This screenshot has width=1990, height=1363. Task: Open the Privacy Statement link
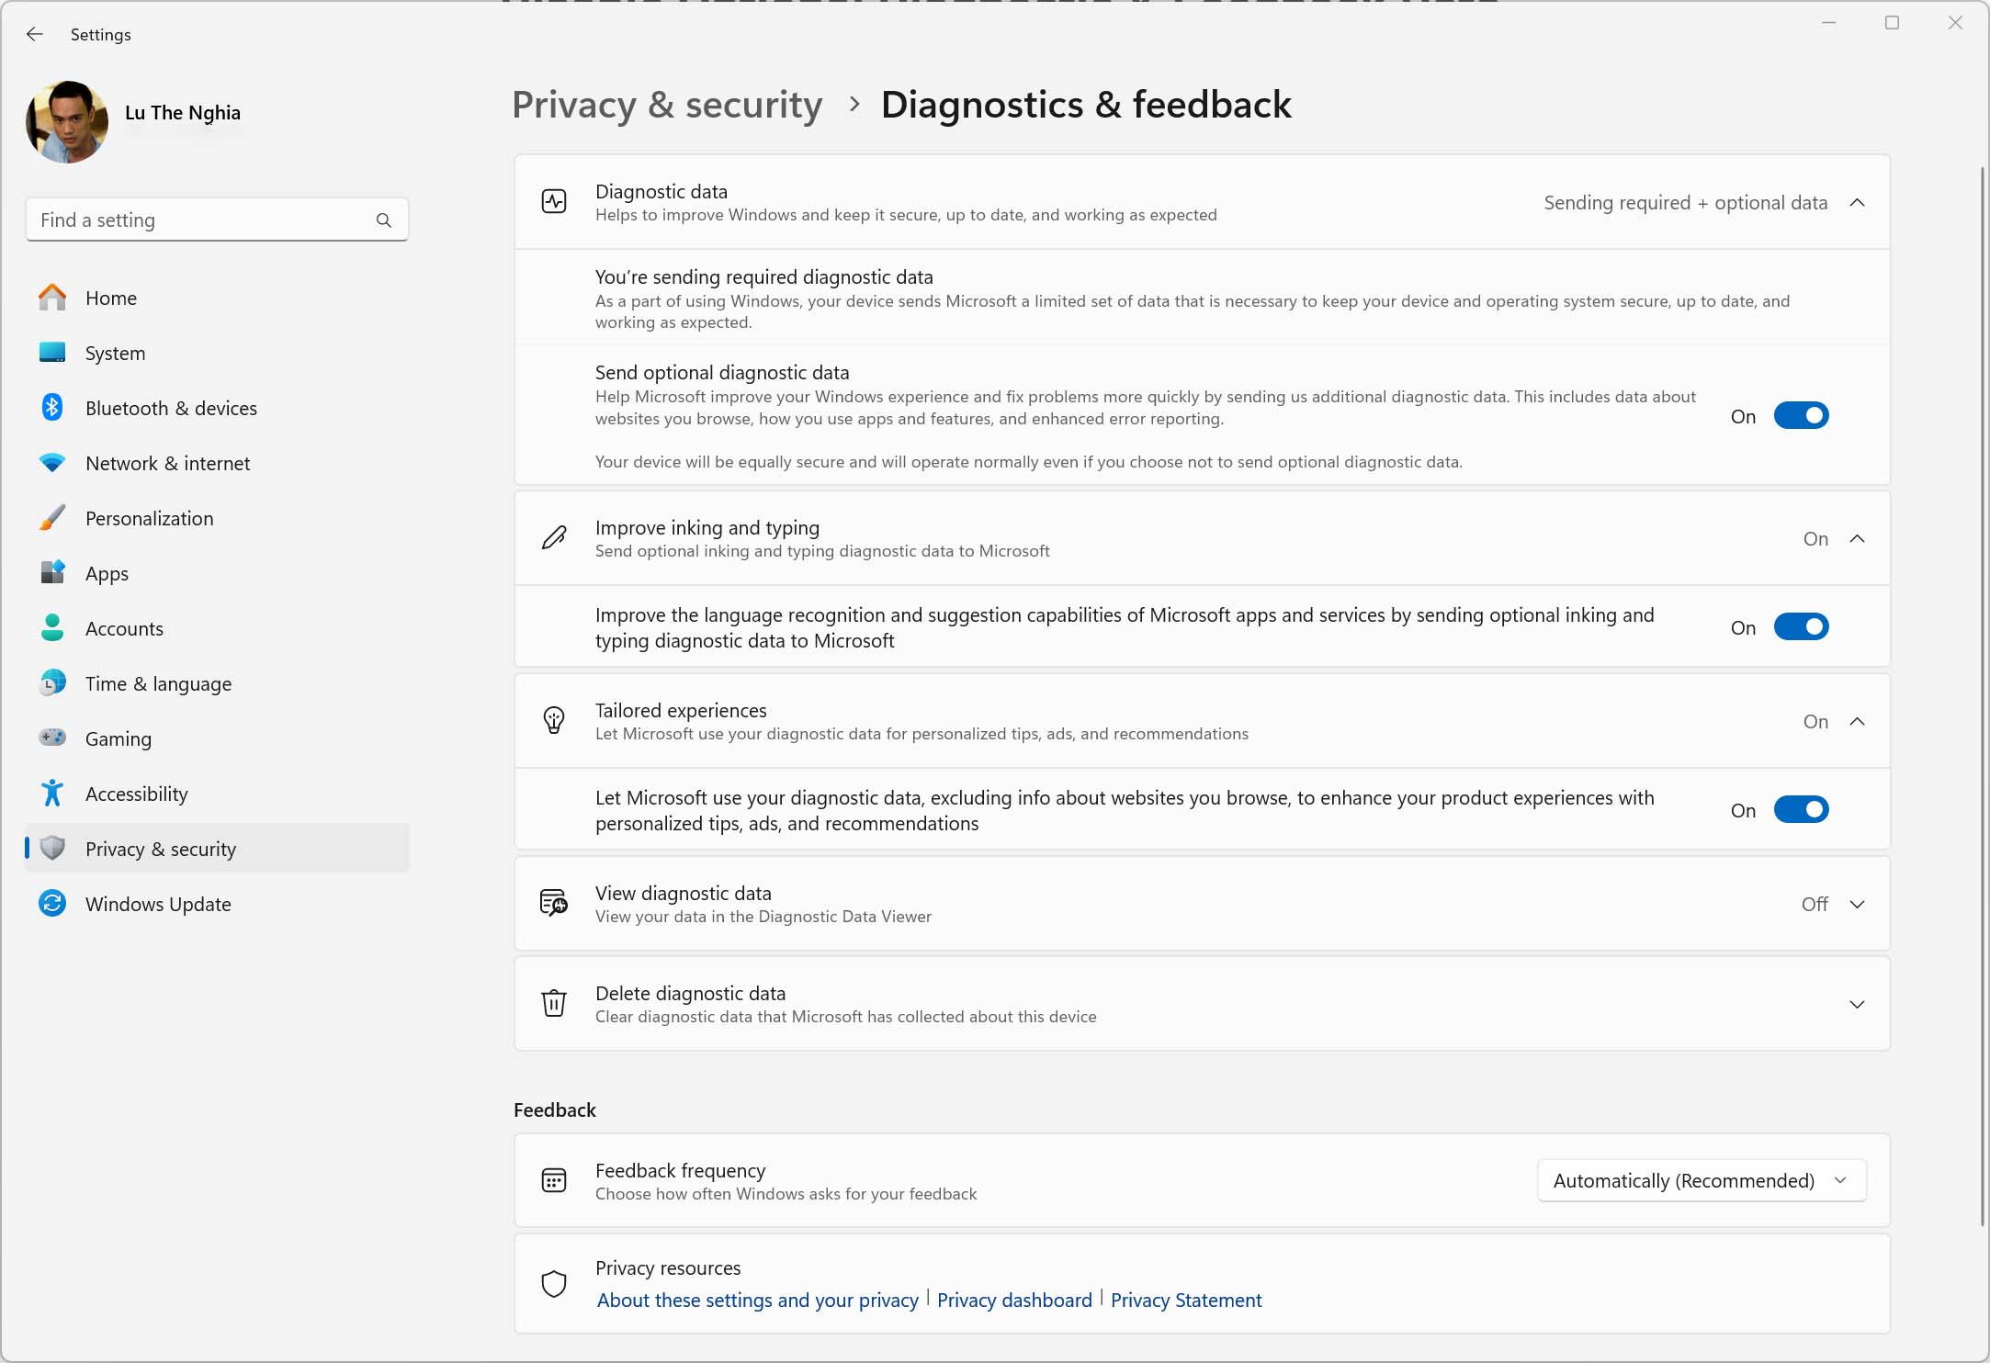1186,1300
